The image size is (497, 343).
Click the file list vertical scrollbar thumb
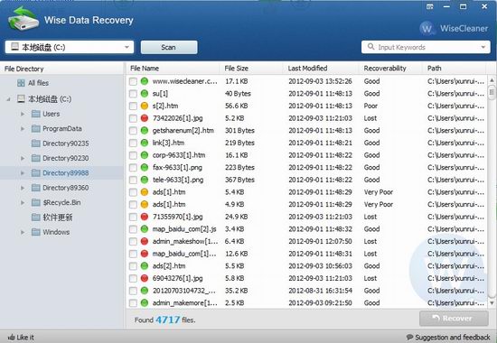pos(492,92)
